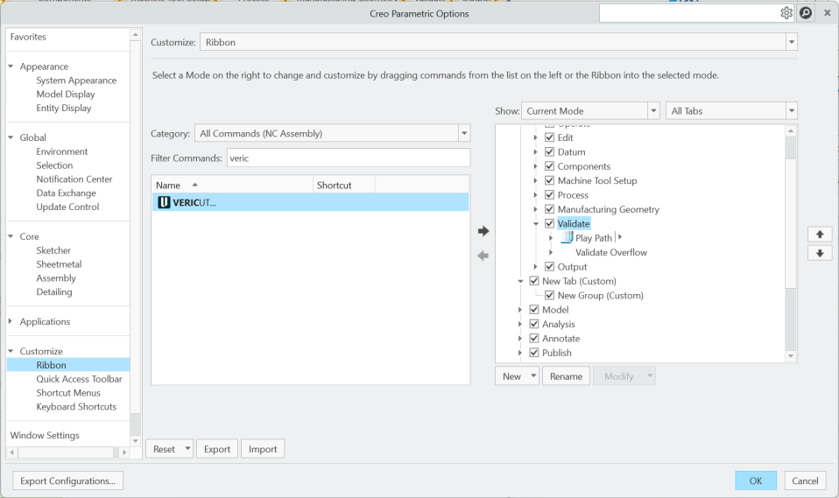Open Sketcher options

53,250
